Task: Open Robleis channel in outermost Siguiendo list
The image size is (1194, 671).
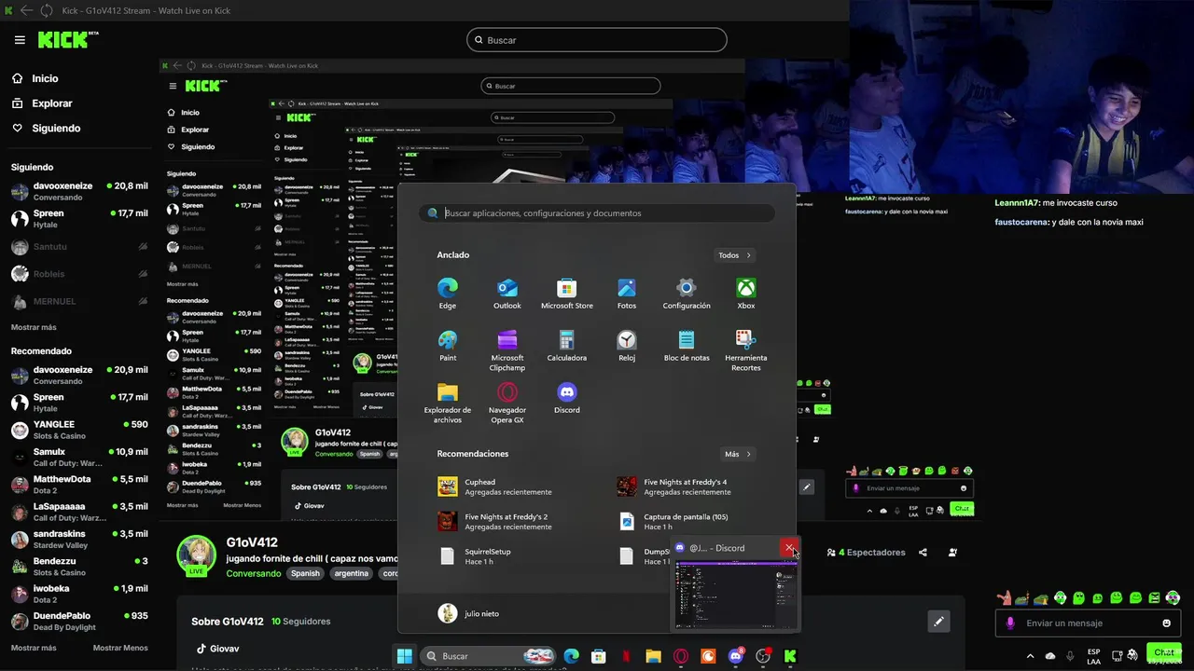Action: click(79, 274)
